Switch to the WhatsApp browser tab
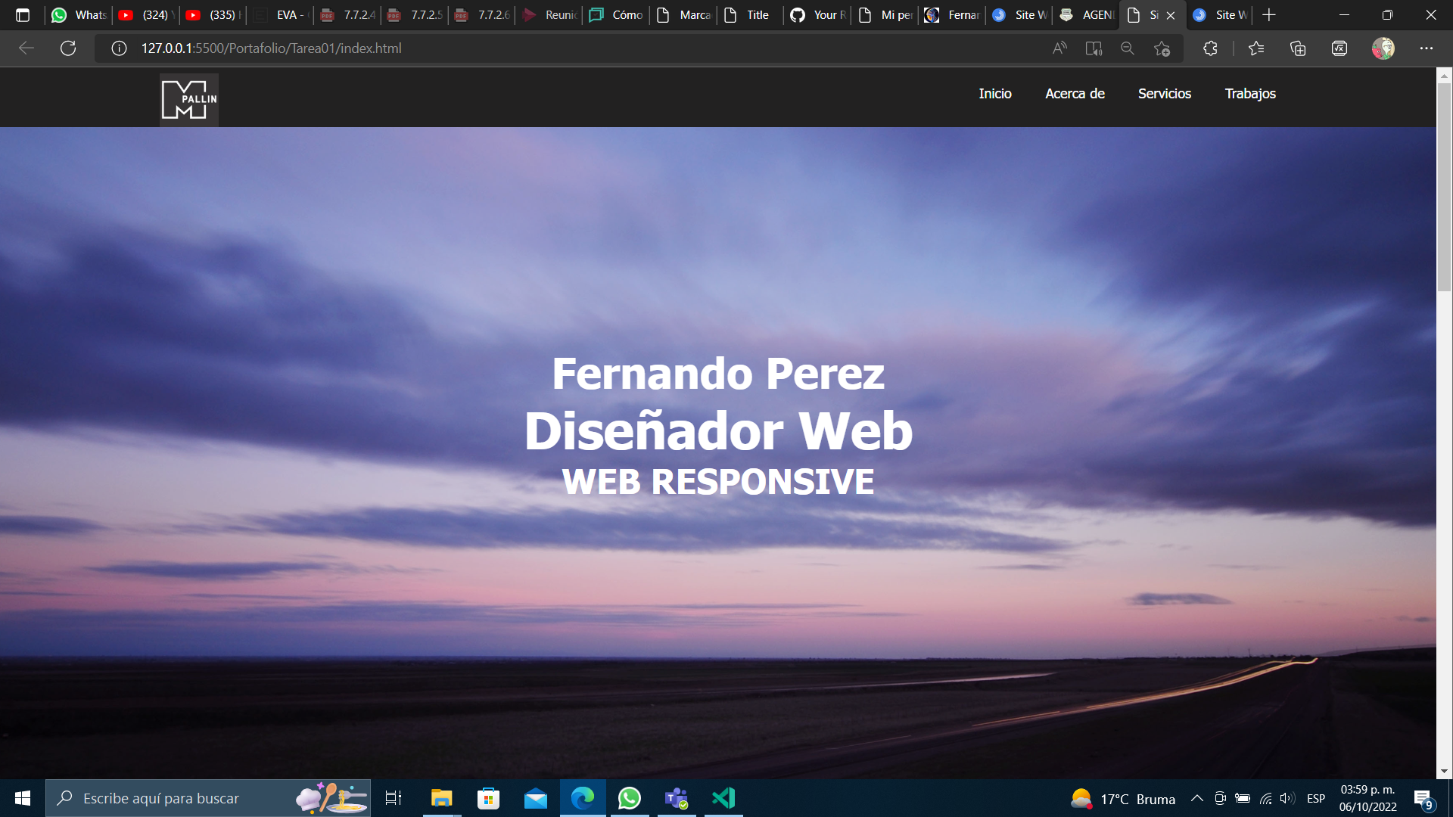 point(78,14)
